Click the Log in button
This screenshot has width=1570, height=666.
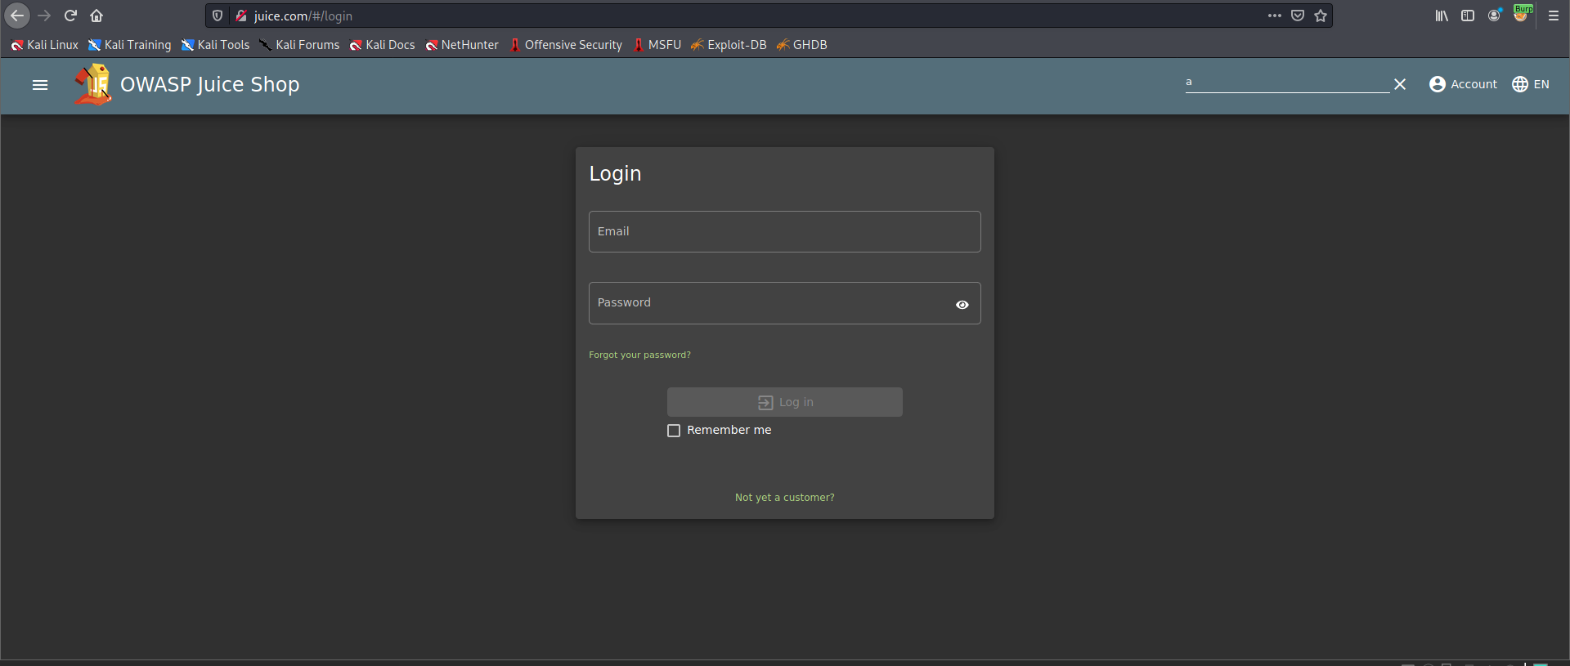[785, 402]
